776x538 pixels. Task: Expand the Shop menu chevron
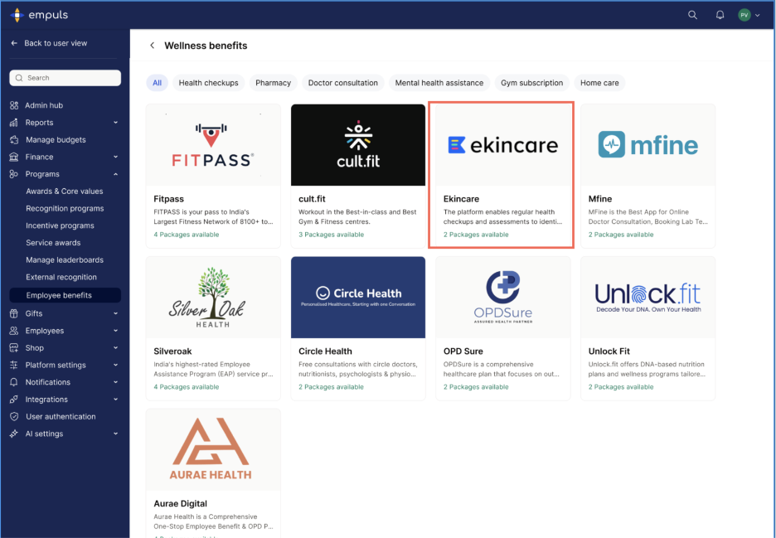[x=115, y=348]
